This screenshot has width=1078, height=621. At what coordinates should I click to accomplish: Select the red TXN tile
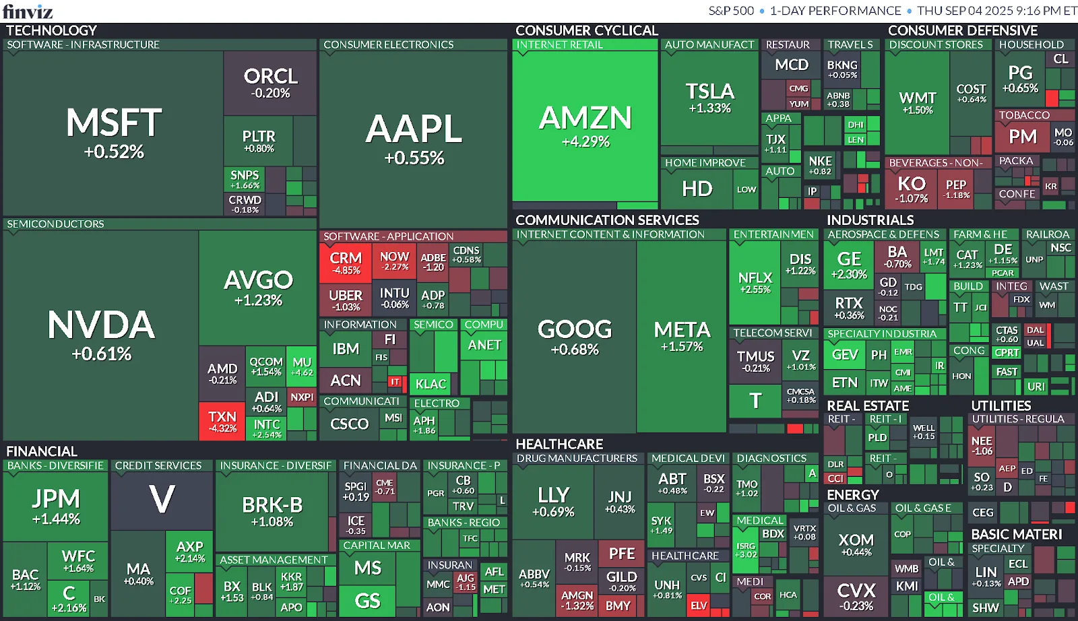pyautogui.click(x=222, y=422)
